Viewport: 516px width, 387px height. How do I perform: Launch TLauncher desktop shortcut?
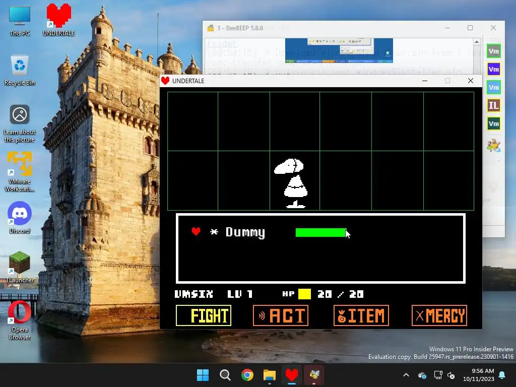[x=20, y=267]
